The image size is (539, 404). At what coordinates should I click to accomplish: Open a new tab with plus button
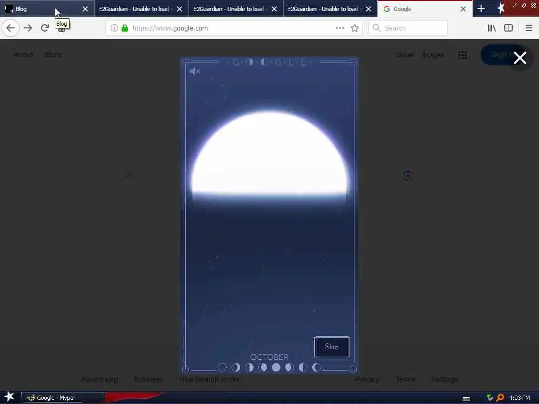(x=481, y=9)
